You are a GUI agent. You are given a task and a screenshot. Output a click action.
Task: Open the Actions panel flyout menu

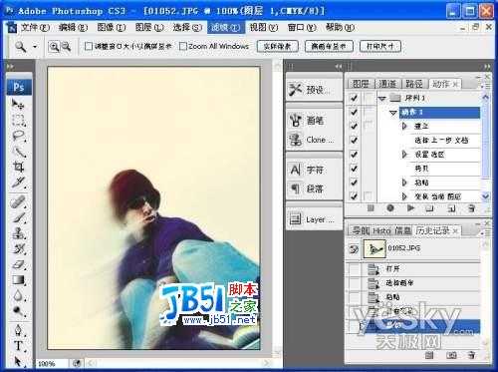pyautogui.click(x=486, y=85)
